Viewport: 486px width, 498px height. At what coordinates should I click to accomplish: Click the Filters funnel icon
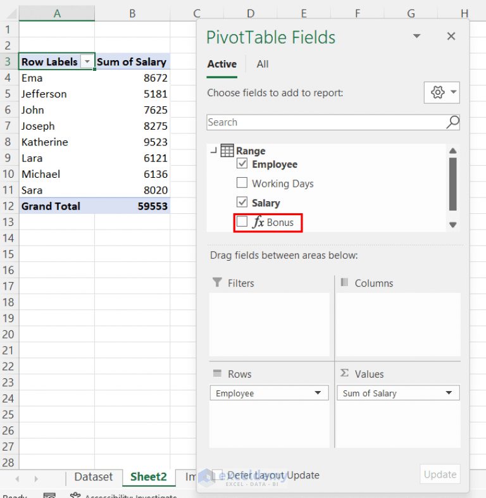click(x=217, y=282)
